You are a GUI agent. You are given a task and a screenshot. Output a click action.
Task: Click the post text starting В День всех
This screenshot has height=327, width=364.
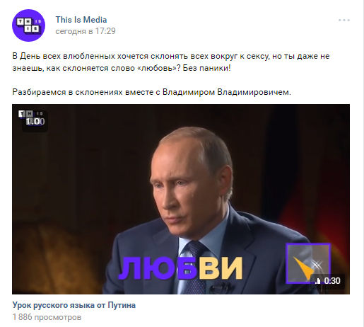(x=171, y=62)
